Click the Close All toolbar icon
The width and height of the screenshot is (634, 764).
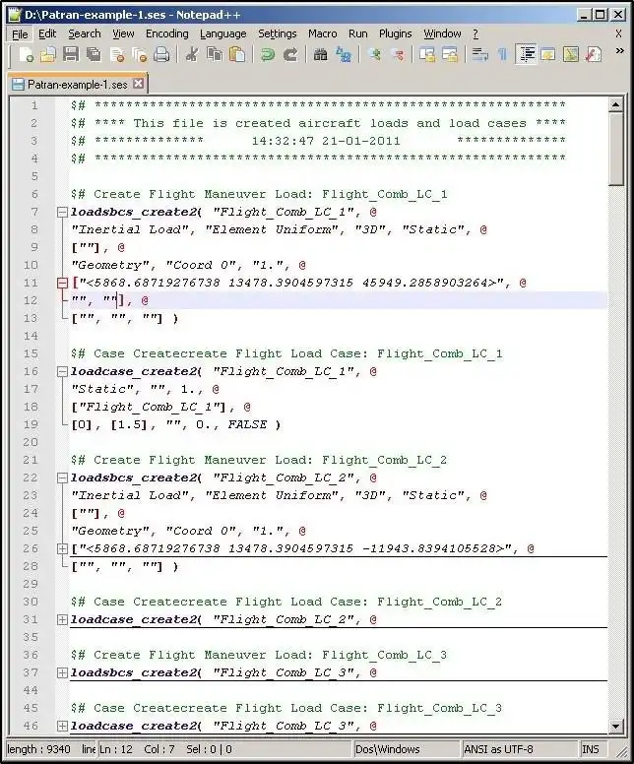[140, 54]
